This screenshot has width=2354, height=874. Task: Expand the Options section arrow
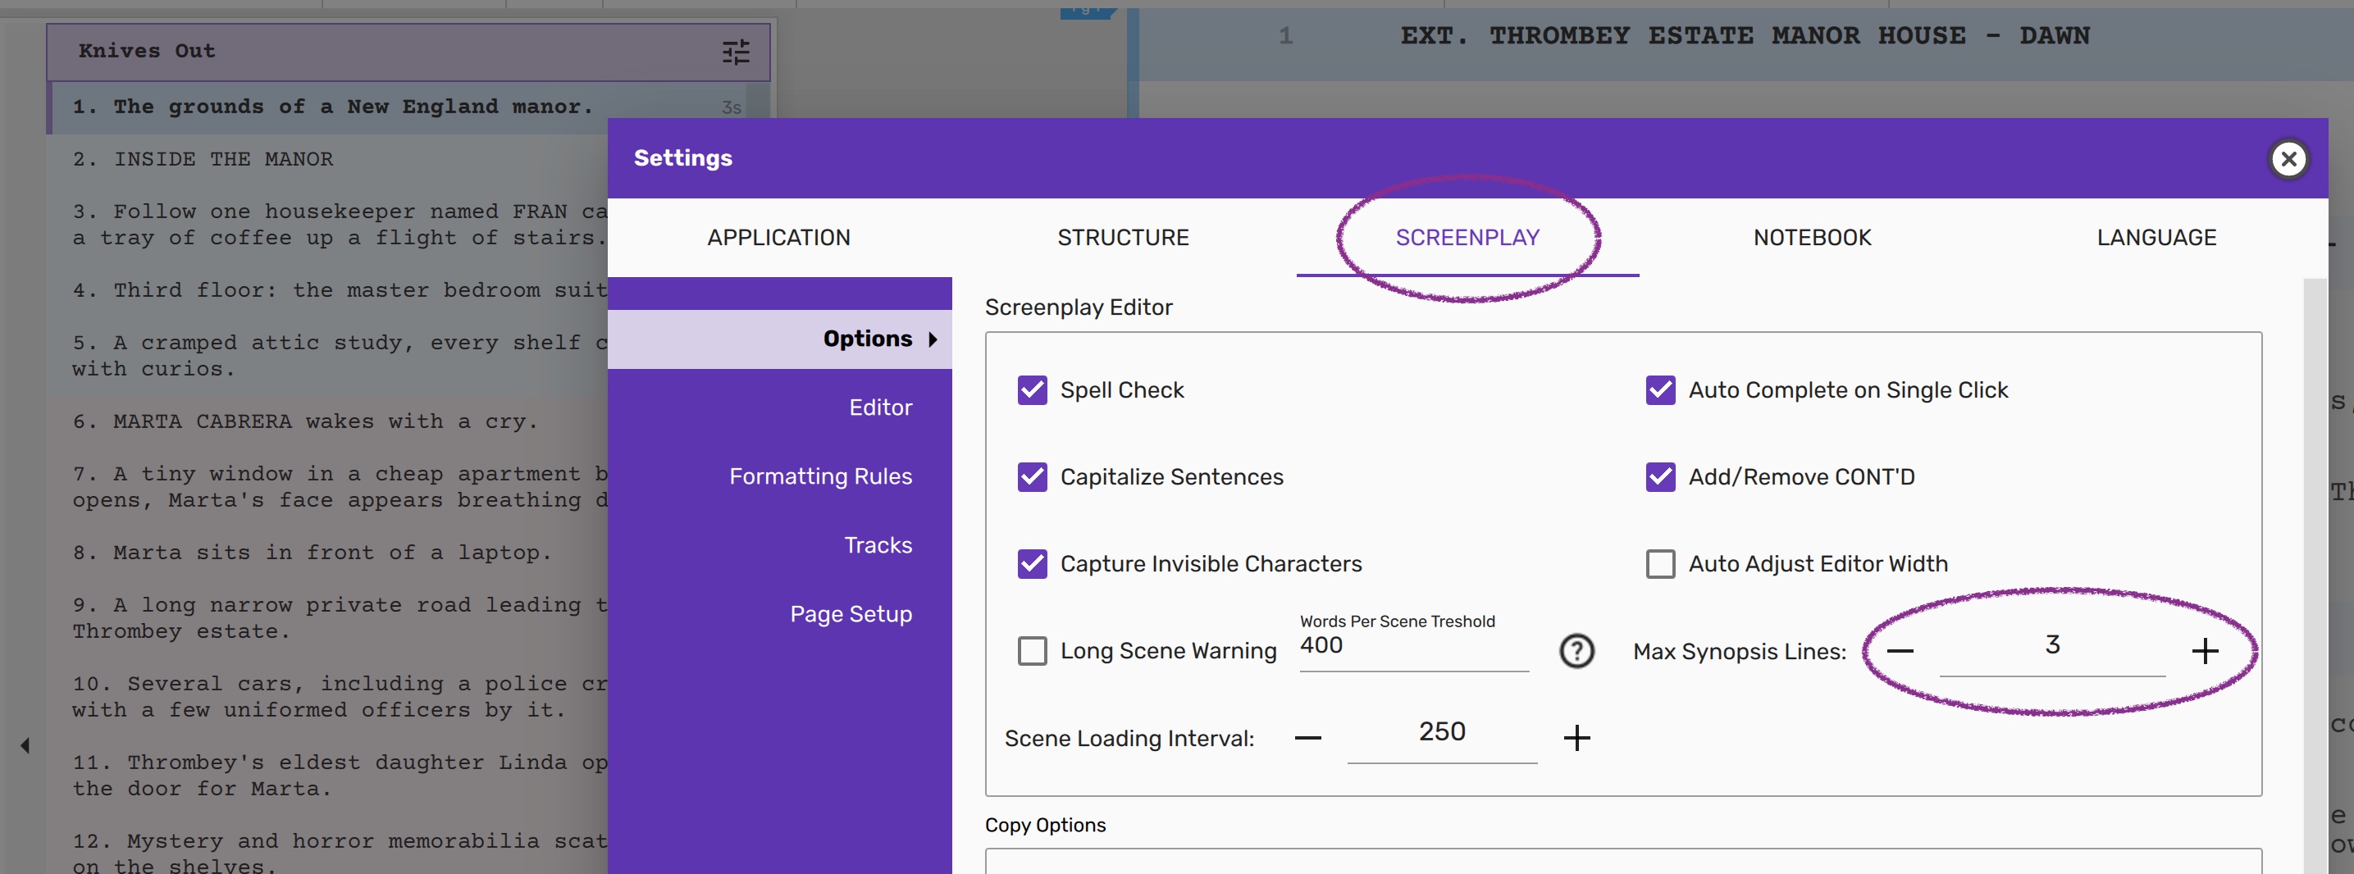click(x=932, y=339)
